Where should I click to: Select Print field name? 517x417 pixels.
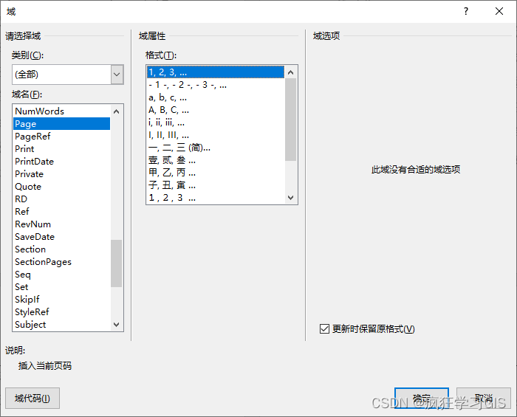(61, 149)
